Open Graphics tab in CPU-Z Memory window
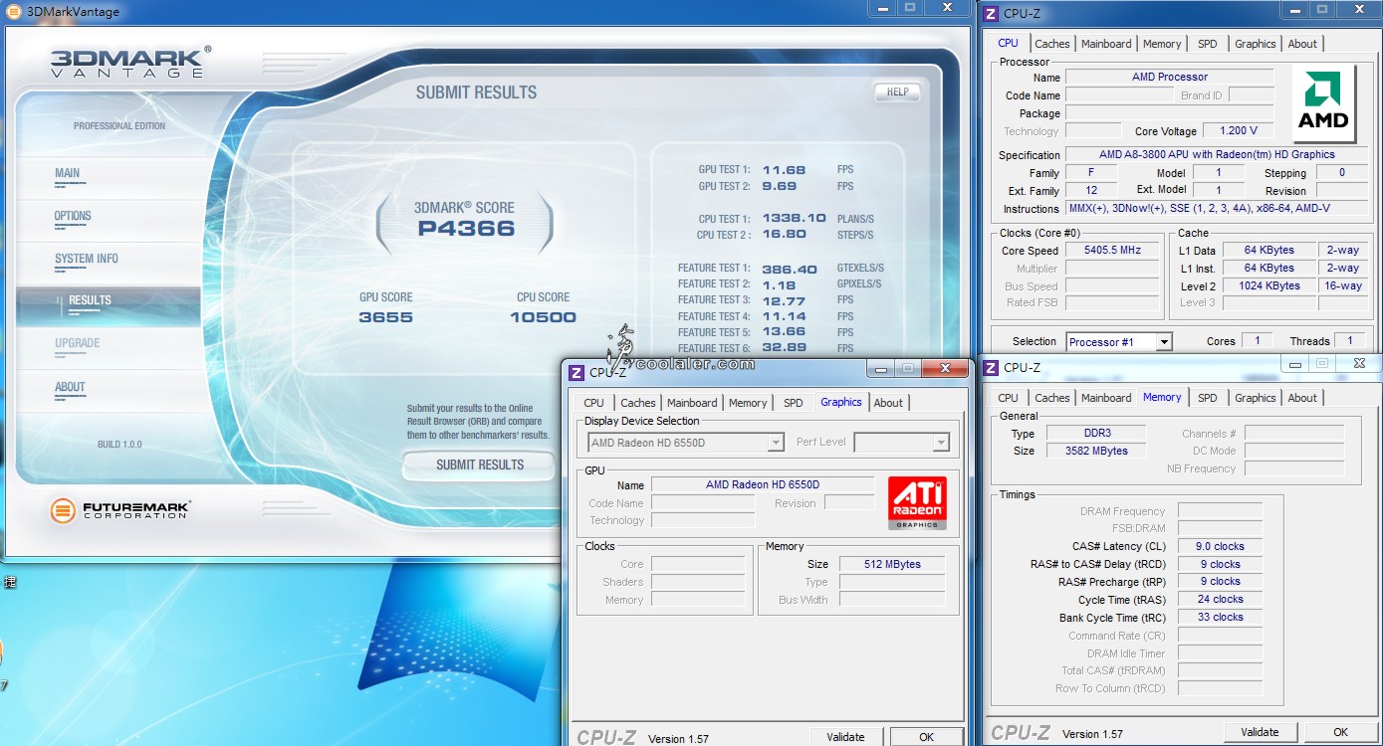Screen dimensions: 1383x746 tap(1255, 398)
